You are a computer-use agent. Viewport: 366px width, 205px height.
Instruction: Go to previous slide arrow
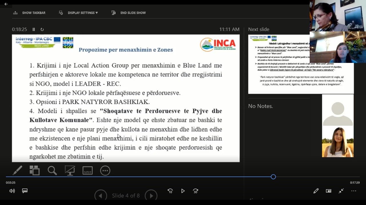(x=100, y=195)
